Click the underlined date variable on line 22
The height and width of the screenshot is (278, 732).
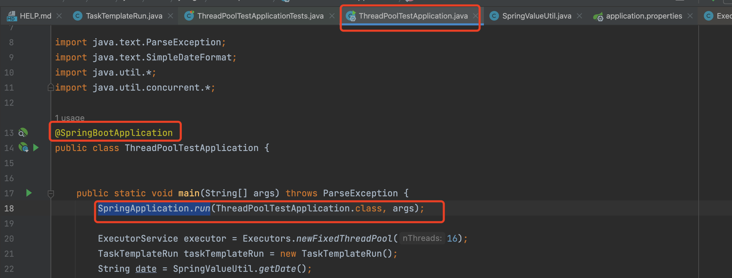click(x=146, y=269)
